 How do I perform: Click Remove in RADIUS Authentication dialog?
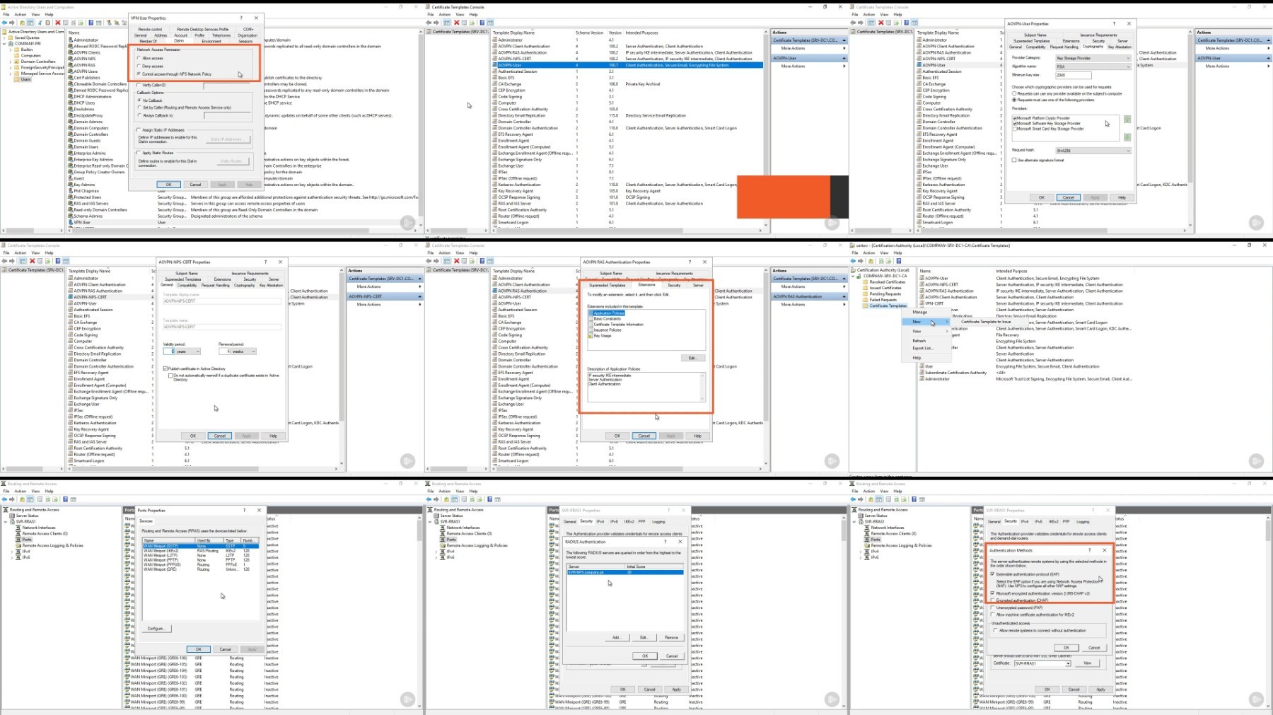[x=671, y=637]
